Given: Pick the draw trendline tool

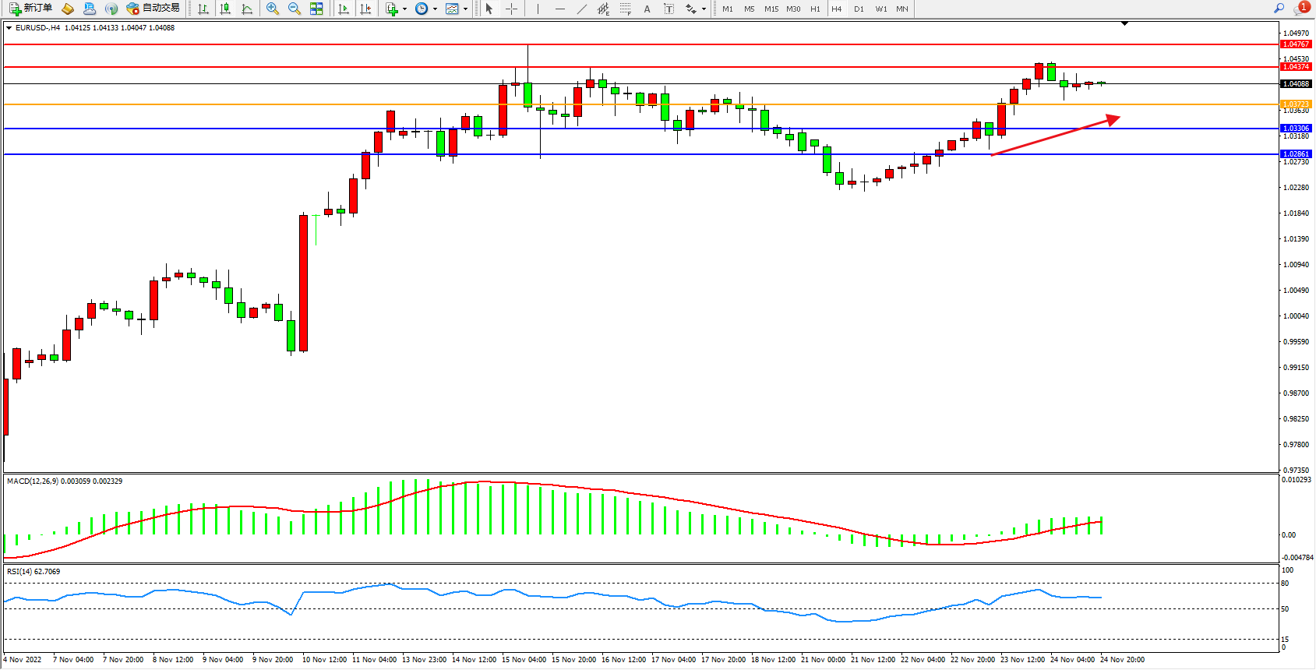Looking at the screenshot, I should [582, 9].
